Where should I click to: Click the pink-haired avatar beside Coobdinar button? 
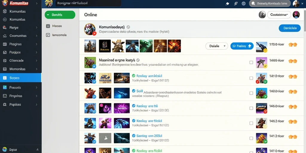[296, 15]
